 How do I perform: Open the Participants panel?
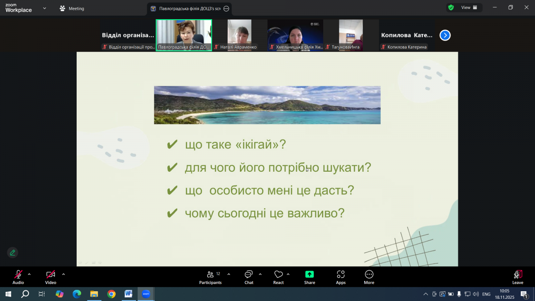coord(210,276)
